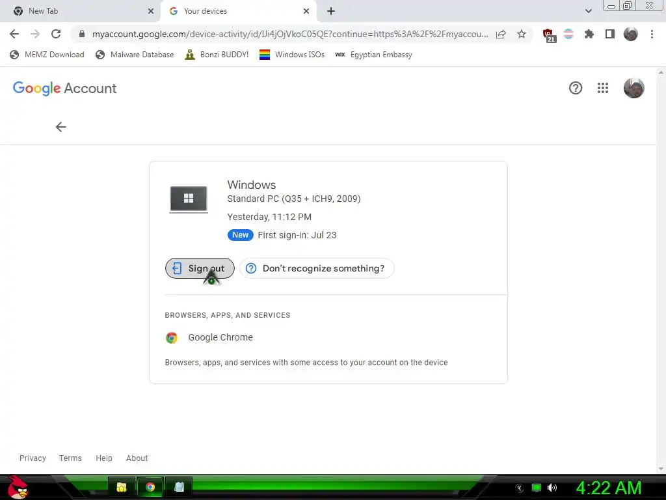Click the speaker volume tray icon
This screenshot has height=500, width=666.
pos(552,488)
